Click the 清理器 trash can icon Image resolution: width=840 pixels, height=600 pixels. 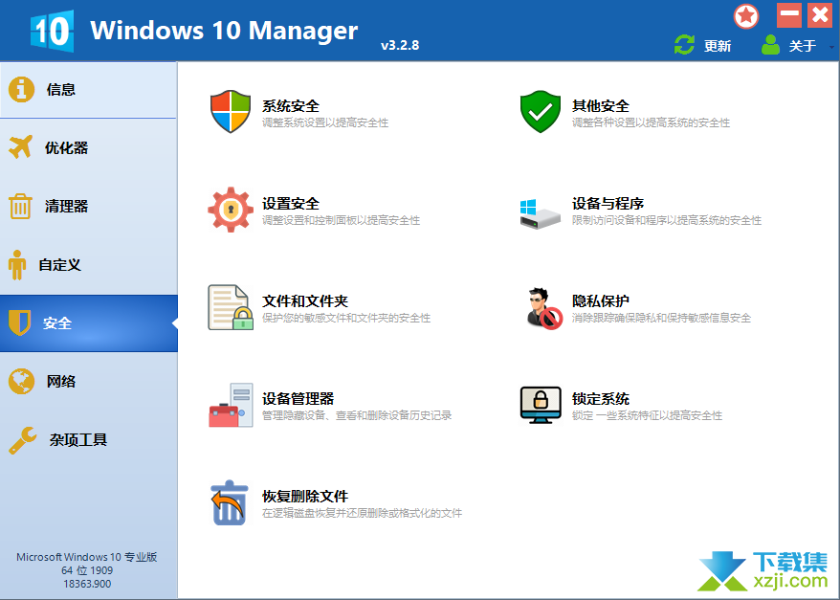[x=20, y=207]
